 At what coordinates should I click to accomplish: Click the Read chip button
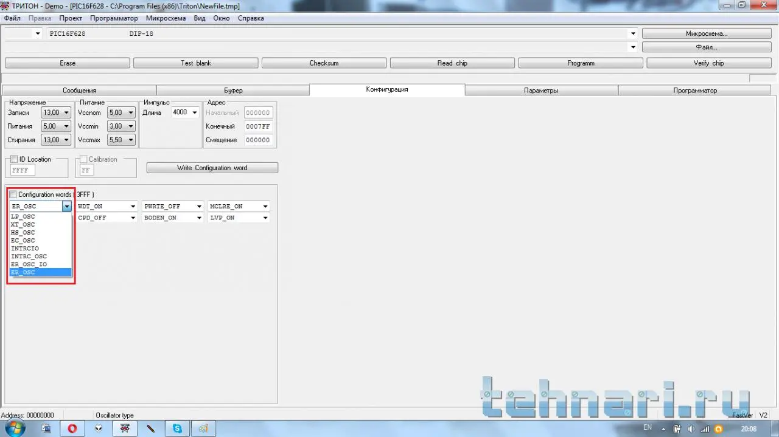(452, 63)
